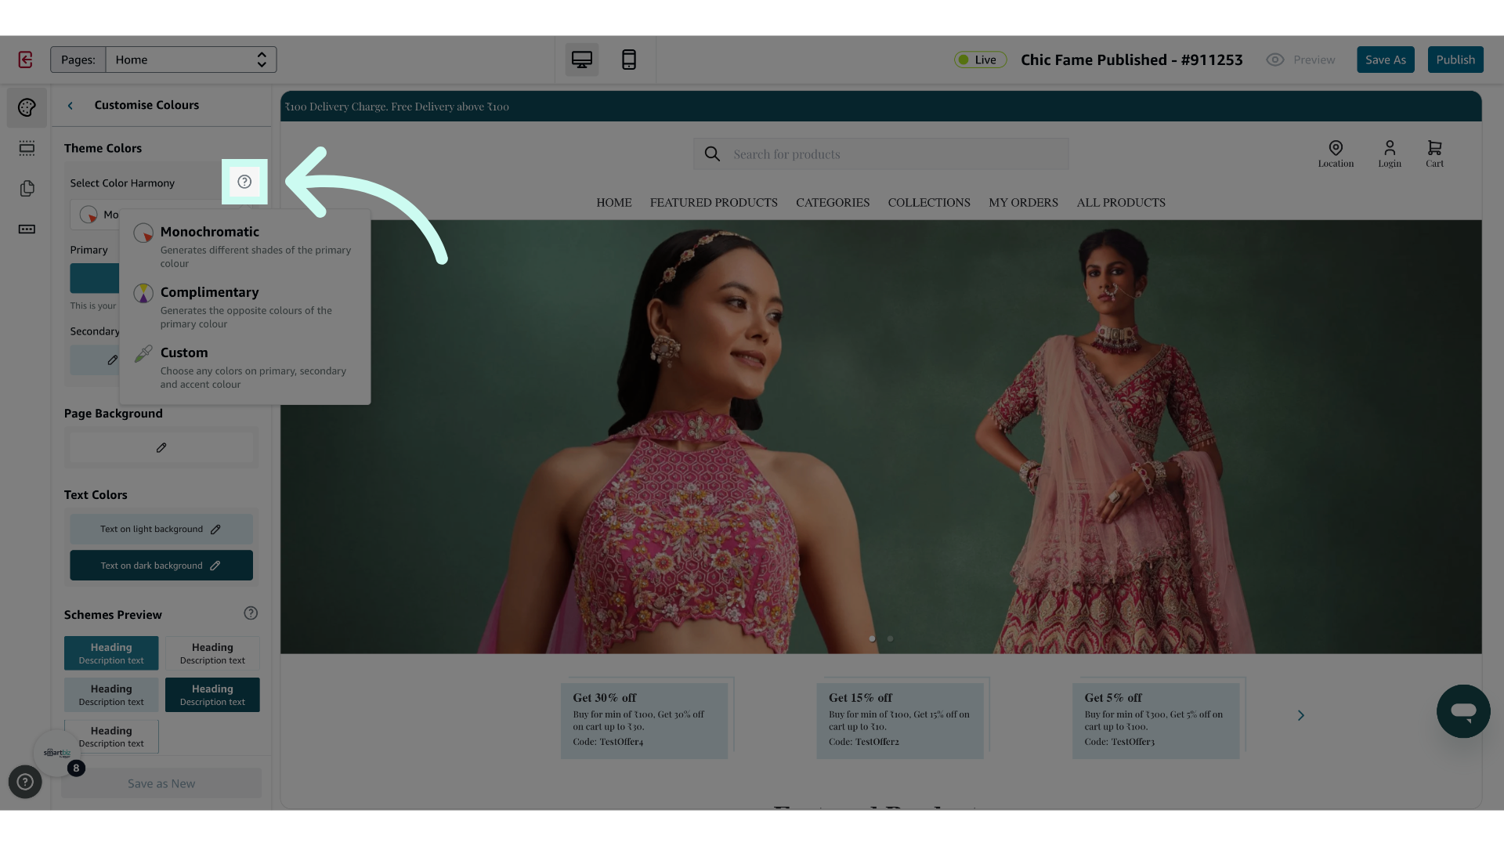Open the Pages dropdown showing Home

(x=190, y=60)
